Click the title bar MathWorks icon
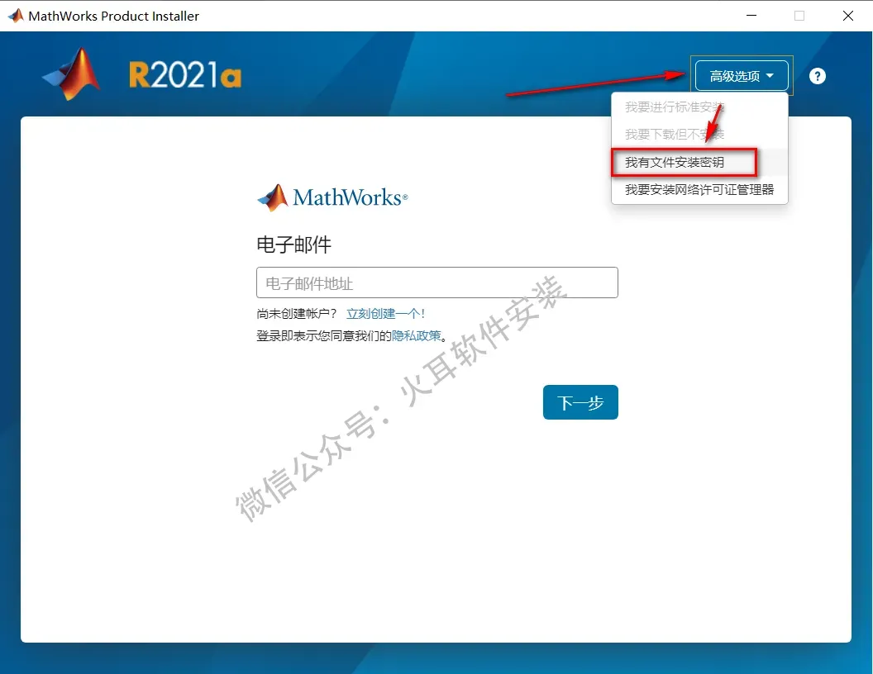Image resolution: width=873 pixels, height=674 pixels. 16,16
